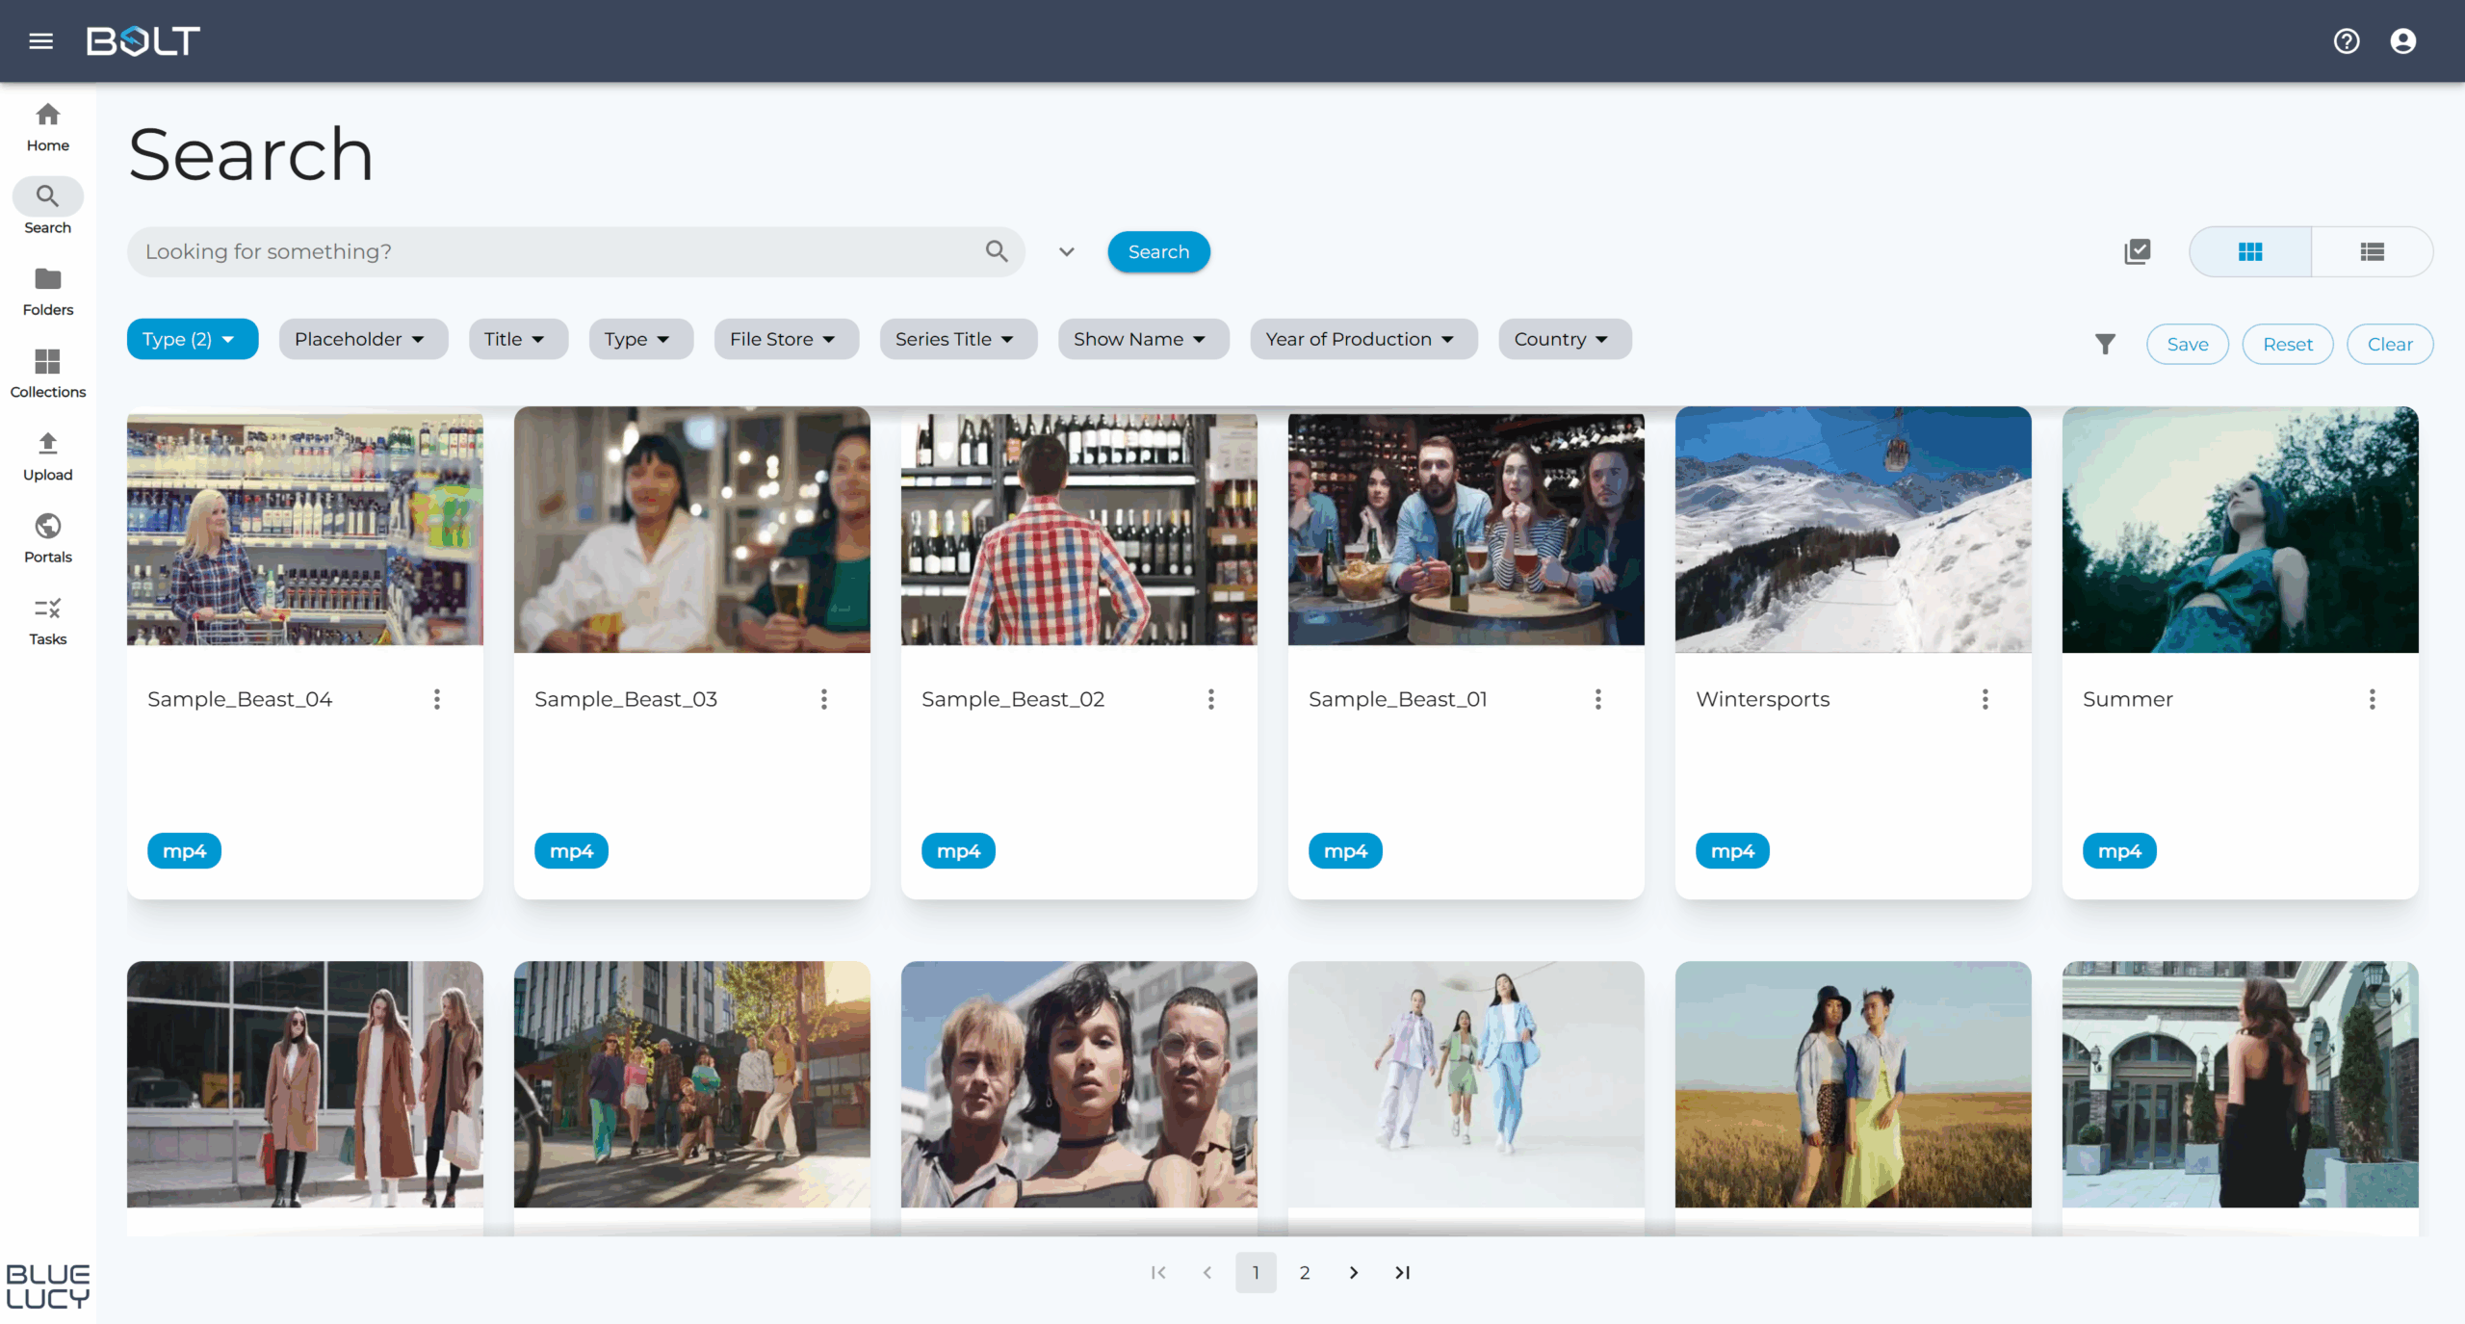Open more options menu for Wintersports
2465x1324 pixels.
[x=1985, y=699]
